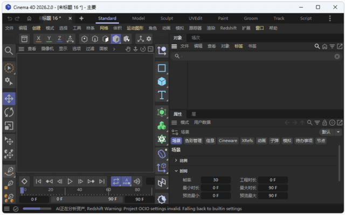Toggle Z axis lock
The width and height of the screenshot is (345, 215).
pyautogui.click(x=59, y=39)
